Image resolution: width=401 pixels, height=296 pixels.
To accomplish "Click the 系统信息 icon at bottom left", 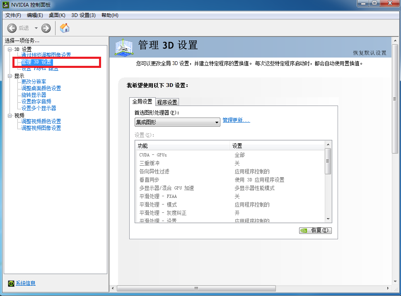I will point(11,283).
